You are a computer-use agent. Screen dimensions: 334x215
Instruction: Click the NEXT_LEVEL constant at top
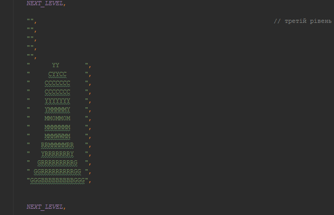[45, 4]
